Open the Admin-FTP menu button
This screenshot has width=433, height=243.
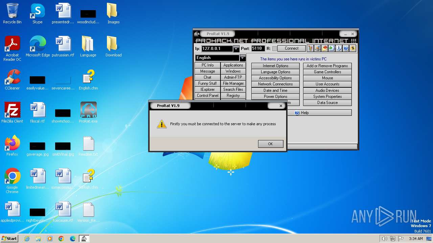[233, 78]
